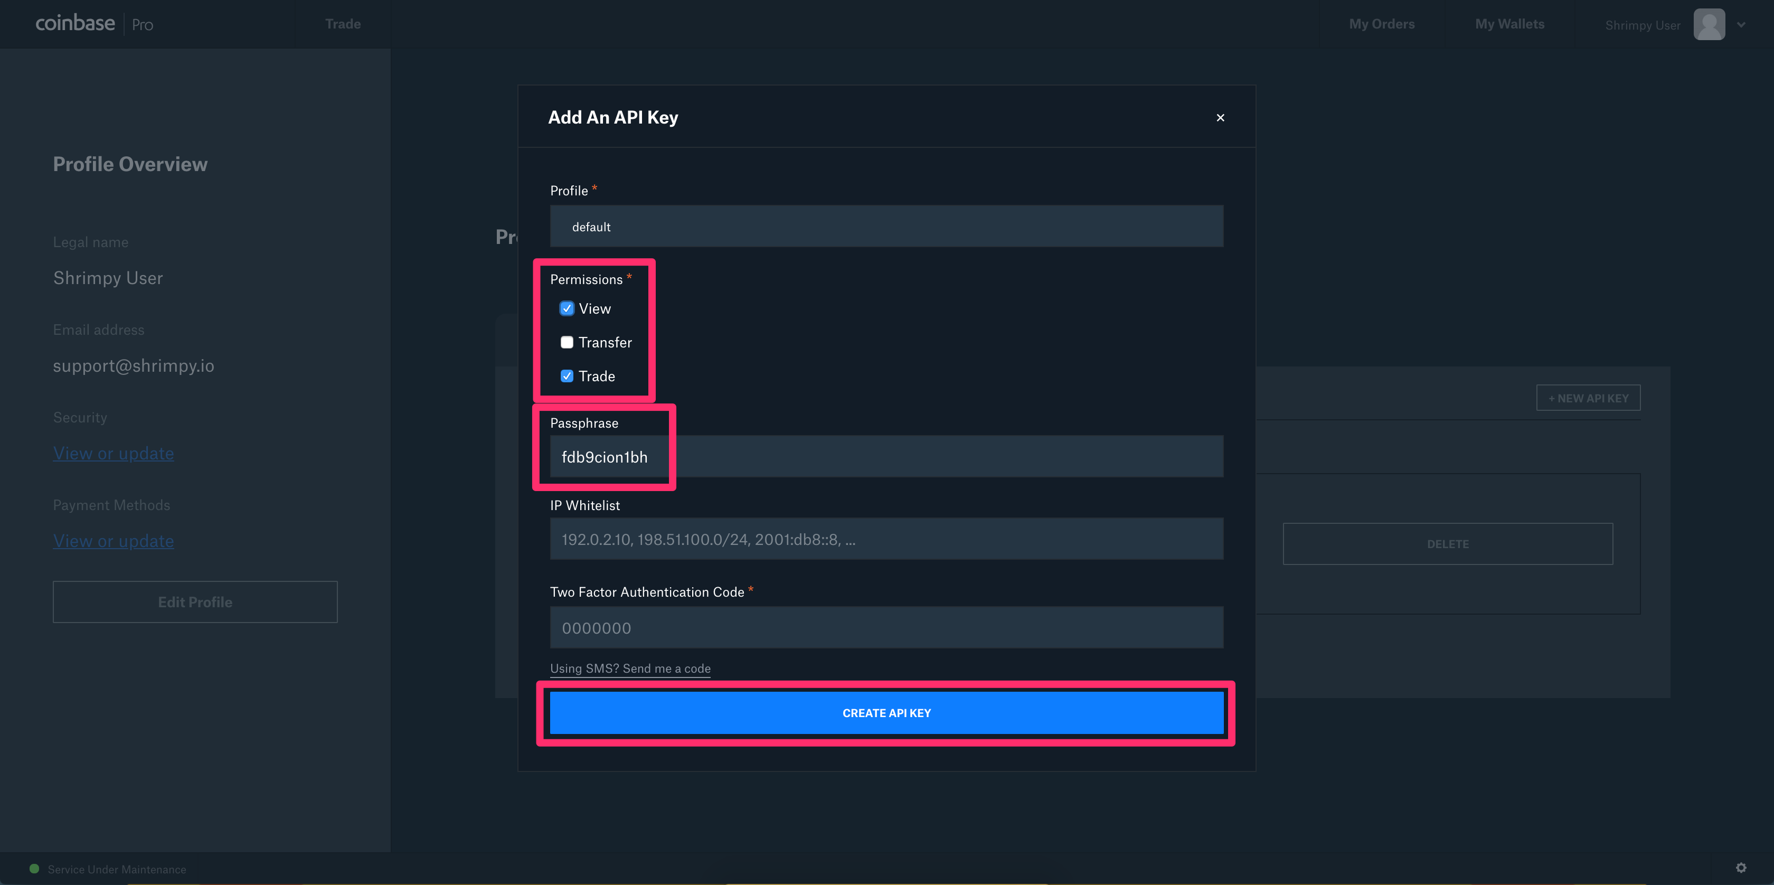Click the DELETE button icon
The width and height of the screenshot is (1774, 885).
[x=1449, y=543]
